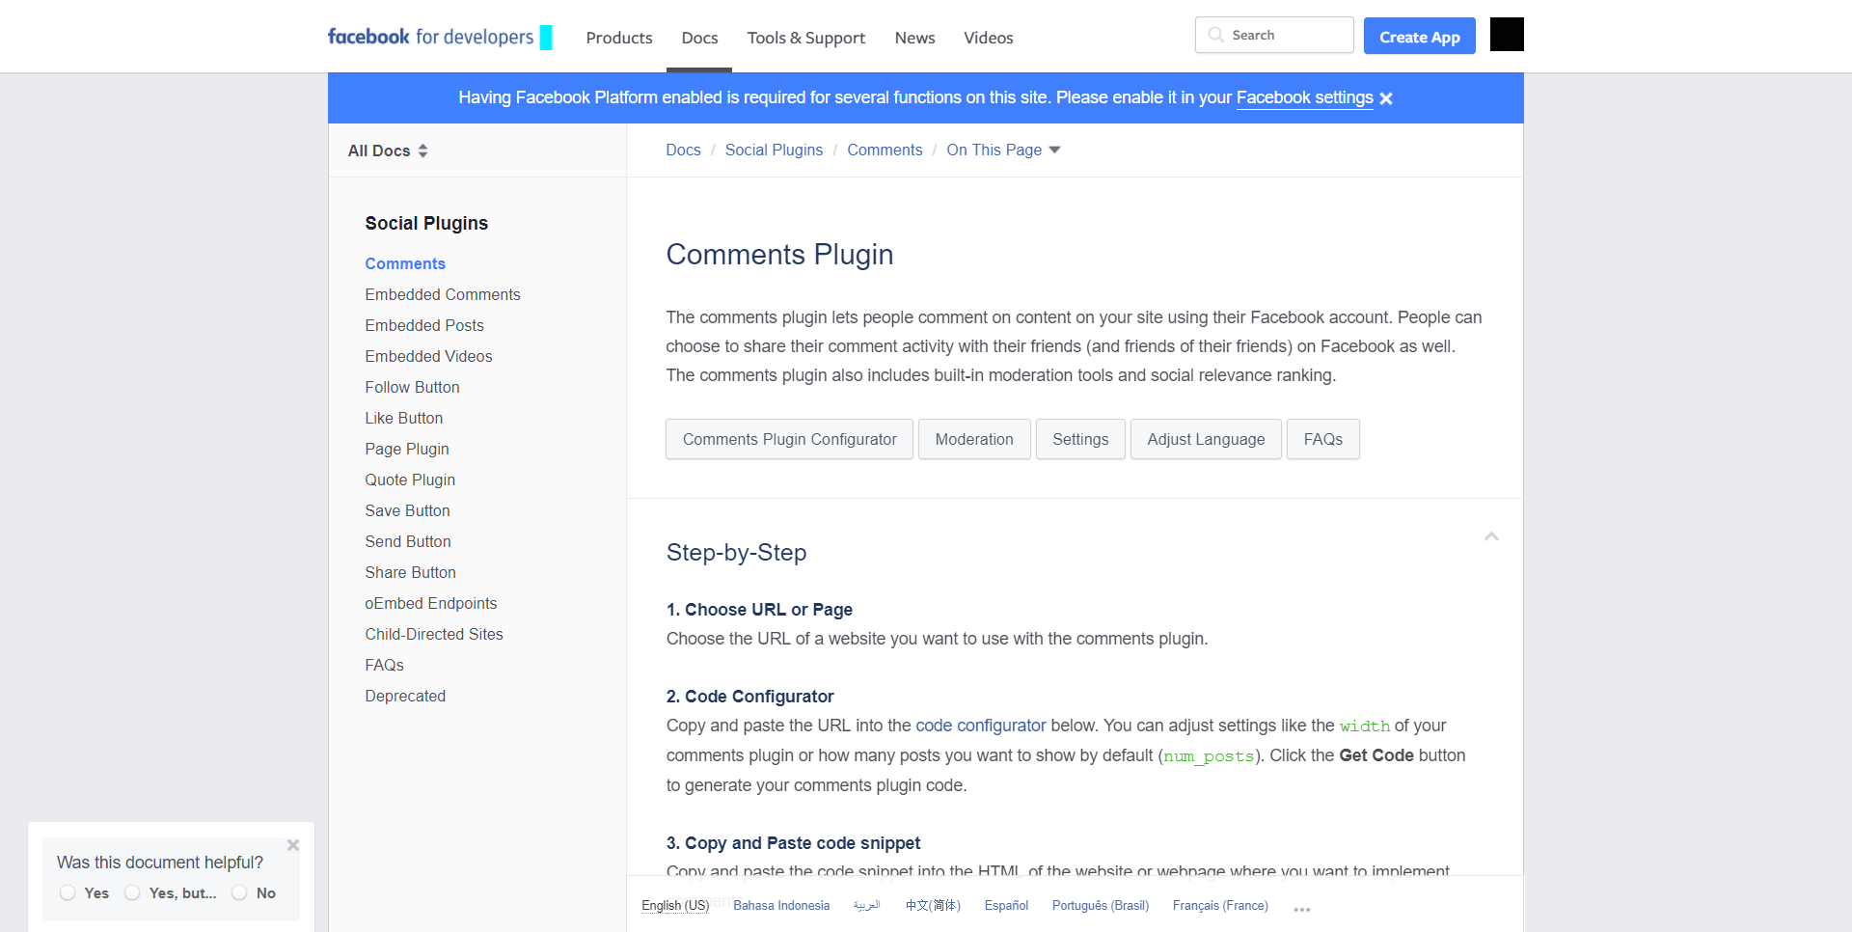This screenshot has height=932, width=1852.
Task: Open Send Button docs in sidebar
Action: click(408, 541)
